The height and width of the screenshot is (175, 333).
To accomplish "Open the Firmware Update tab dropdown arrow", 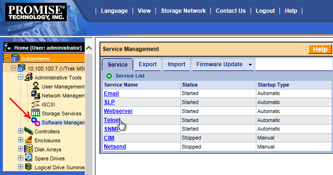I will point(251,65).
